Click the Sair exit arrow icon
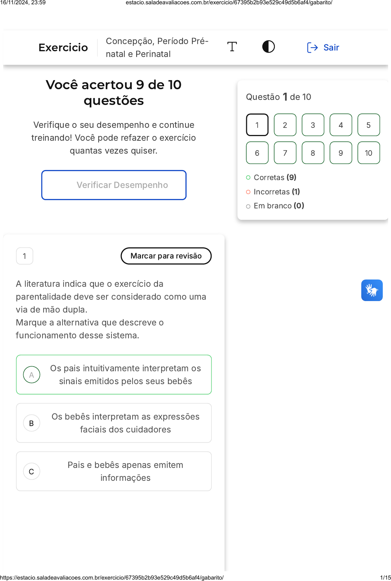391x581 pixels. [312, 48]
